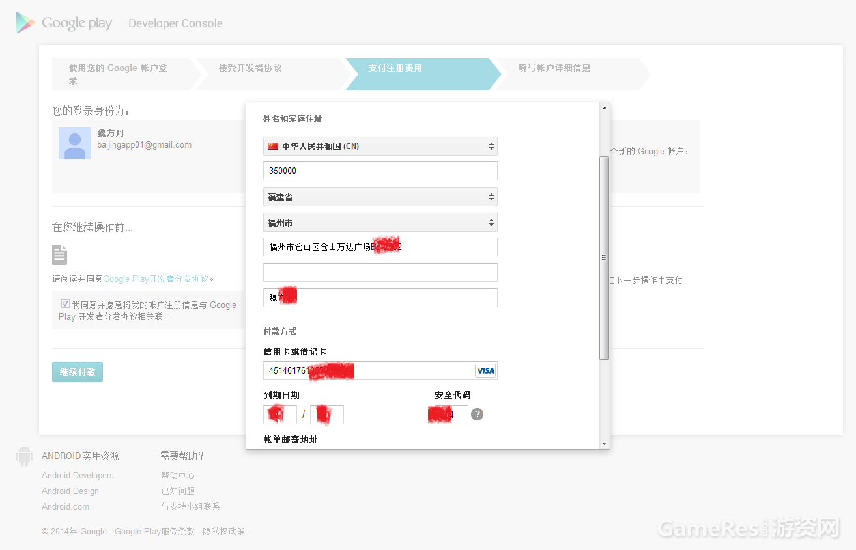Open the Android Developers footer link

tap(78, 476)
